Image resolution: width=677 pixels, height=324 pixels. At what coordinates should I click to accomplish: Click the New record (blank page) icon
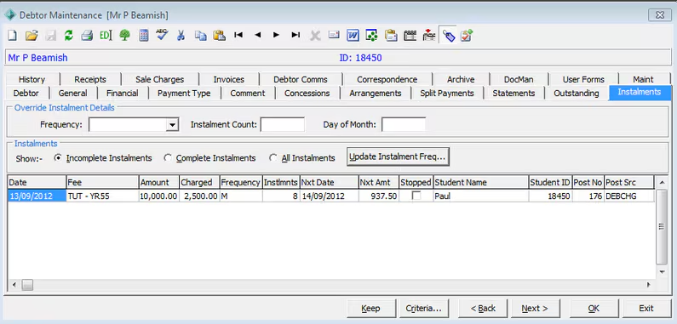[12, 36]
